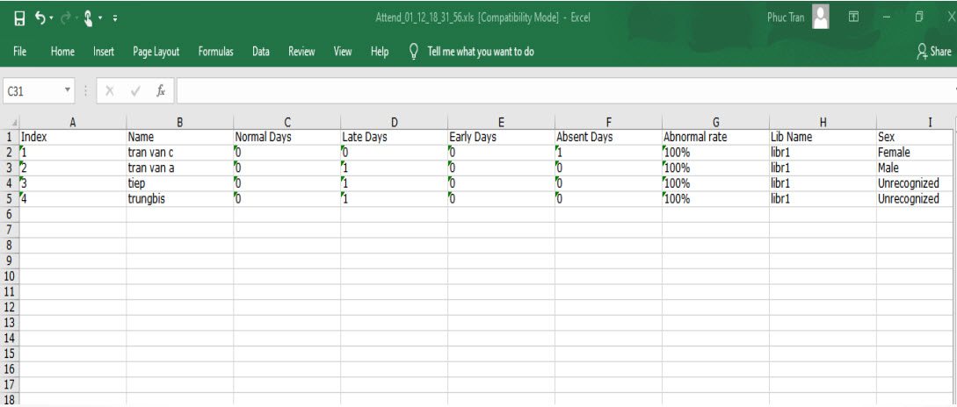Open the Undo history dropdown arrow

pos(53,19)
